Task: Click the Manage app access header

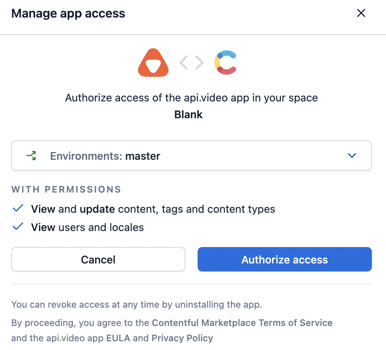Action: click(x=68, y=13)
